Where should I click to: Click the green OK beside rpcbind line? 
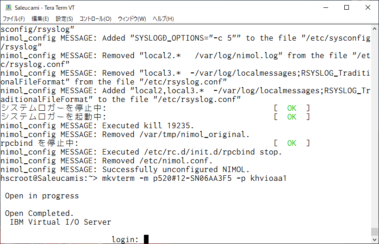click(x=292, y=143)
